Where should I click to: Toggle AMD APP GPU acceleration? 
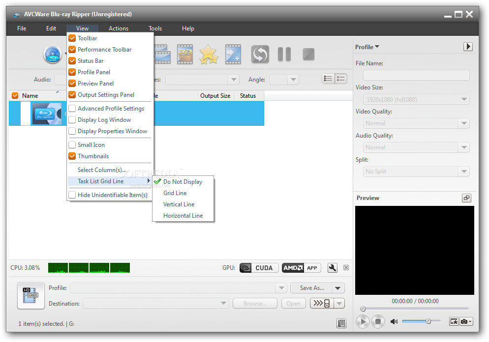(301, 268)
